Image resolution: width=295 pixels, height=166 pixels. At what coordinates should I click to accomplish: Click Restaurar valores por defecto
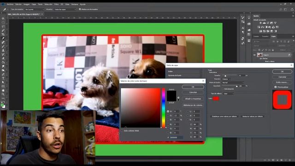253,117
